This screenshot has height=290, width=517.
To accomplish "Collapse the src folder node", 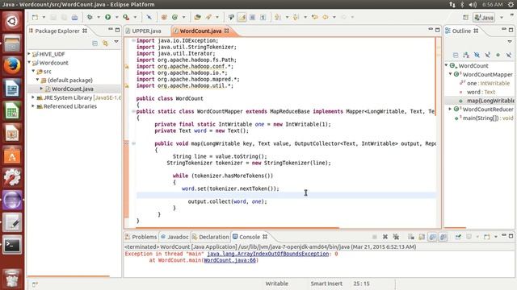I will (x=33, y=71).
